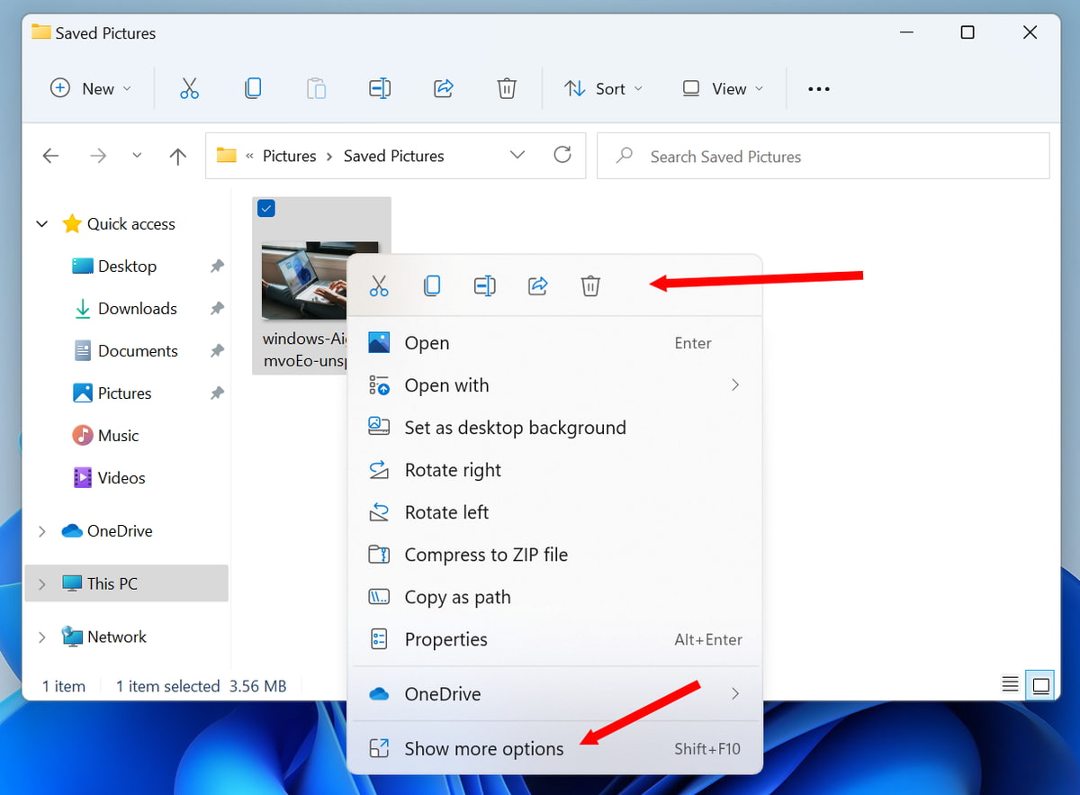
Task: Click Pictures in the address breadcrumb
Action: point(290,156)
